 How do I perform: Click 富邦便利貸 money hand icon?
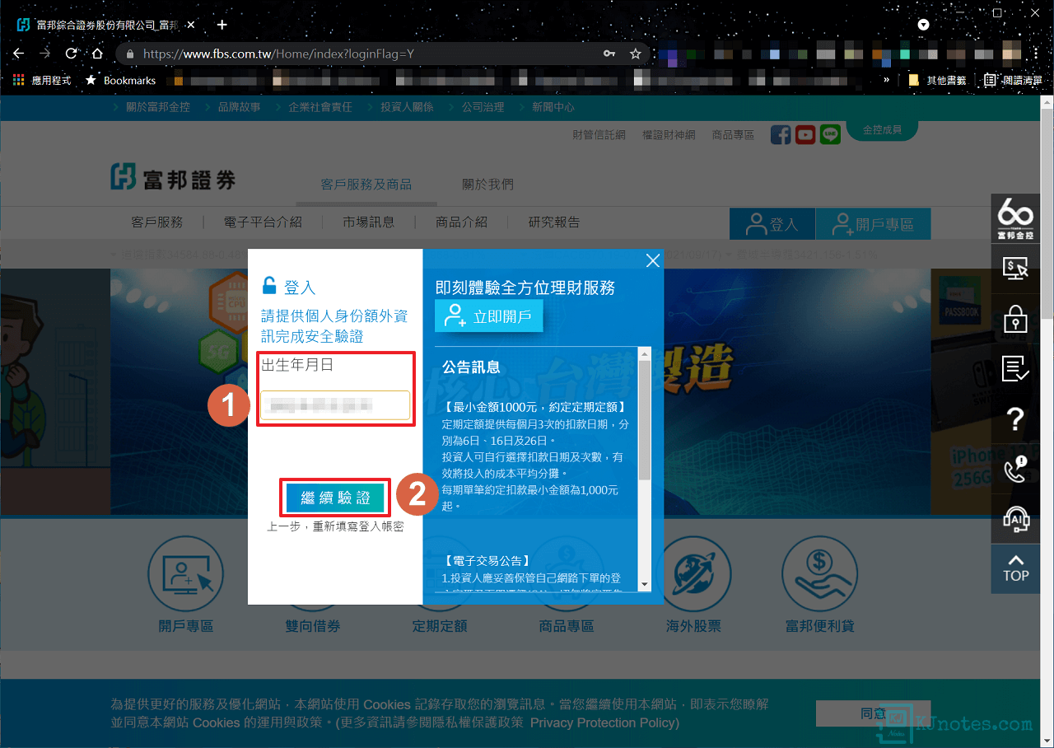pos(820,573)
